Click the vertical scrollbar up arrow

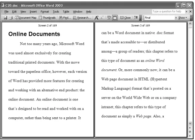pos(190,23)
